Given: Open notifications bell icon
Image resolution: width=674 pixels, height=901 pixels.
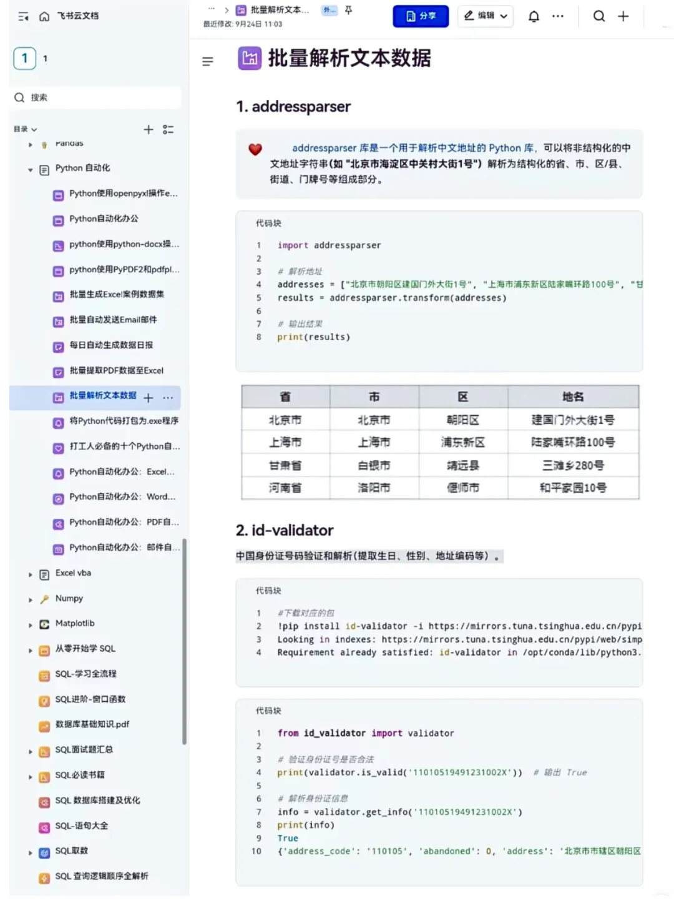Looking at the screenshot, I should click(x=534, y=16).
